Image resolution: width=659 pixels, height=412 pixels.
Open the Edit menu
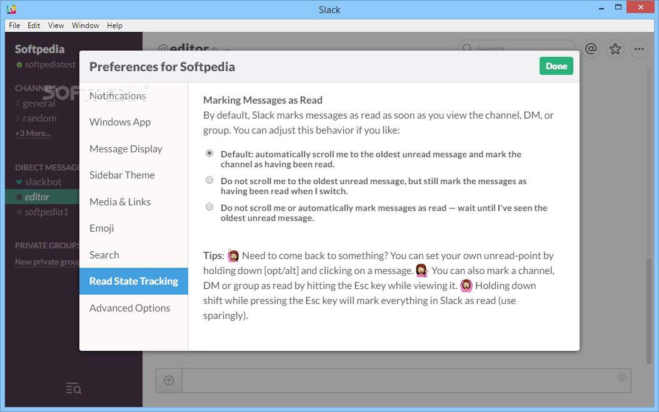(34, 26)
